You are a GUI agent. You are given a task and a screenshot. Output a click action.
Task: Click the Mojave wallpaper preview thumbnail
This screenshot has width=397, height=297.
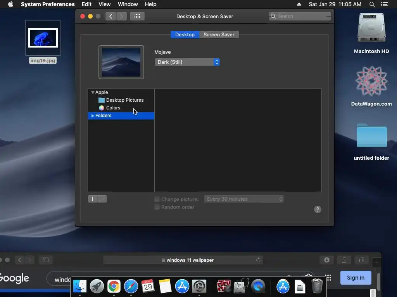point(121,62)
